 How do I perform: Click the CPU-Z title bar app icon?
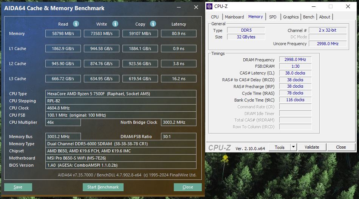[209, 6]
